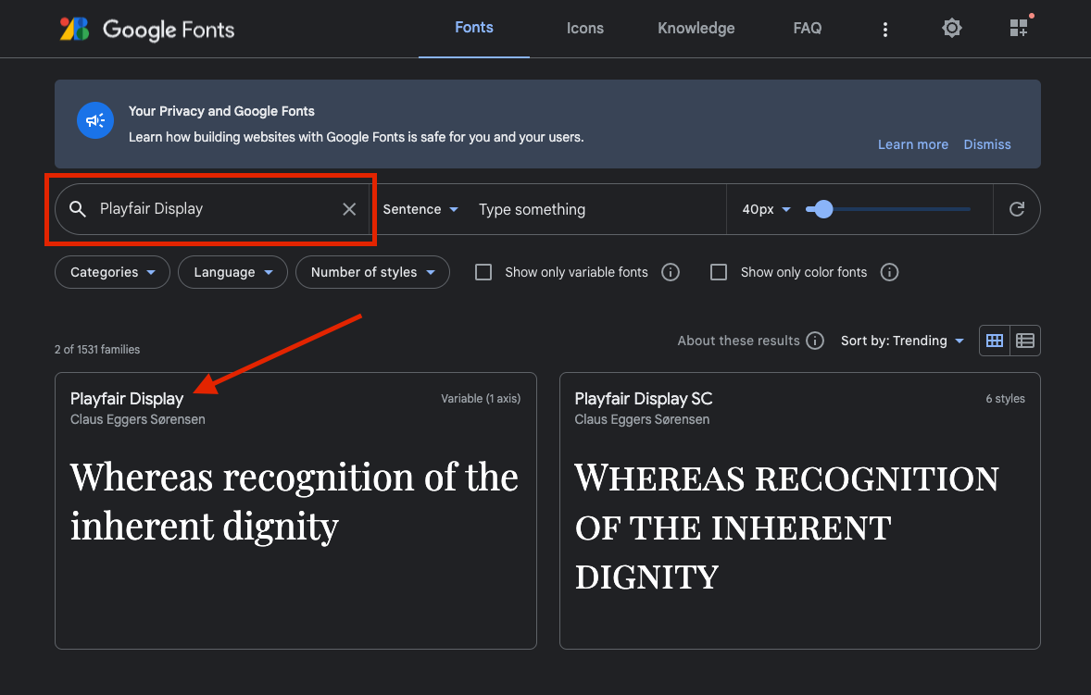Expand the Number of styles filter

pyautogui.click(x=372, y=272)
